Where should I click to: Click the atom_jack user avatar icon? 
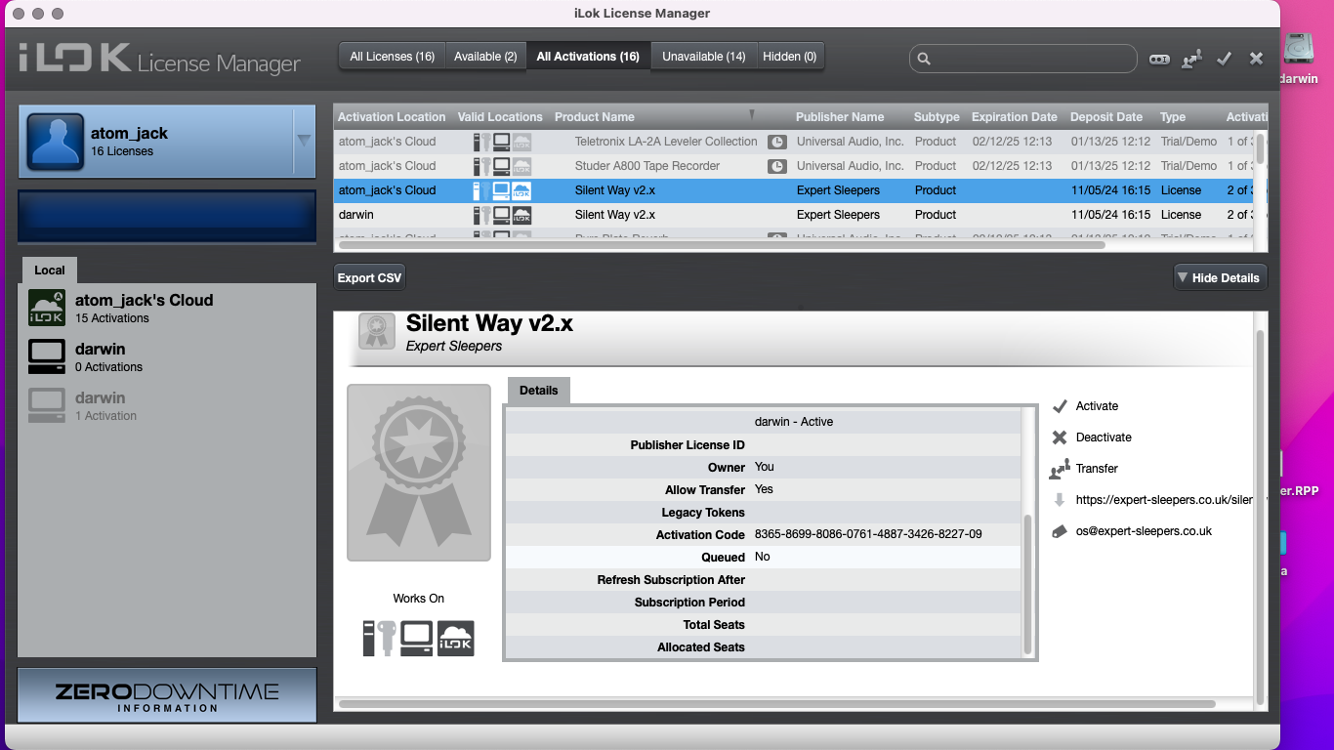[x=56, y=142]
